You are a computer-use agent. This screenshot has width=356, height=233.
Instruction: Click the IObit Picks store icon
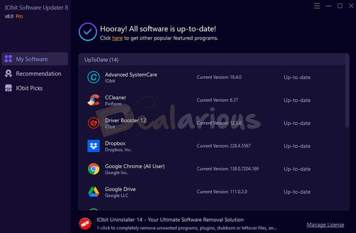tap(8, 88)
